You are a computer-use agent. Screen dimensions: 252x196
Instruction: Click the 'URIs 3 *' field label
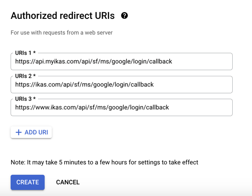pyautogui.click(x=25, y=99)
